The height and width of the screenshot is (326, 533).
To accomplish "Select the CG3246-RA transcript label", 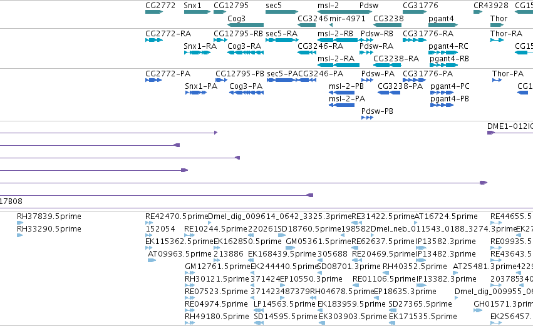I will tap(320, 46).
